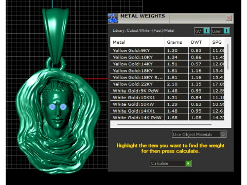
Task: Click the Grams column header
Action: 177,42
